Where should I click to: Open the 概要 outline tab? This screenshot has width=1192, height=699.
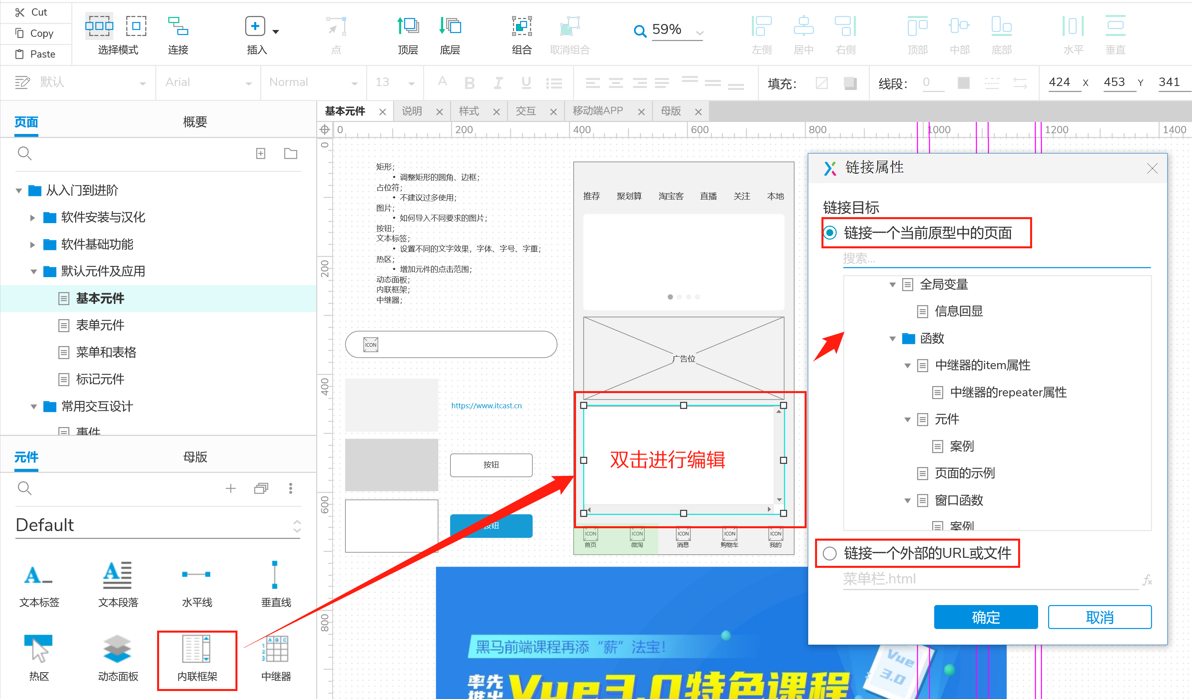(x=195, y=122)
